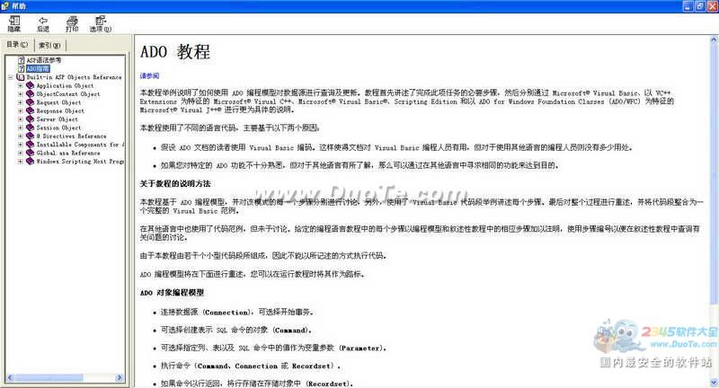Expand the Global.asa Reference node
719x388 pixels.
pos(20,153)
